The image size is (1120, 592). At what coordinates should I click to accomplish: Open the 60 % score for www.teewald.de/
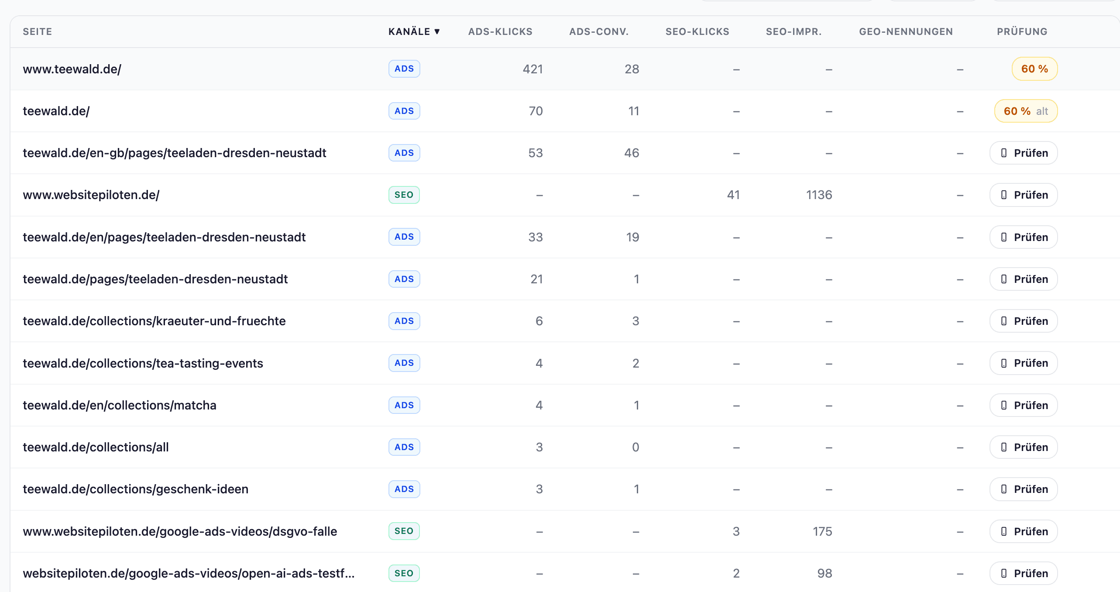[x=1034, y=69]
